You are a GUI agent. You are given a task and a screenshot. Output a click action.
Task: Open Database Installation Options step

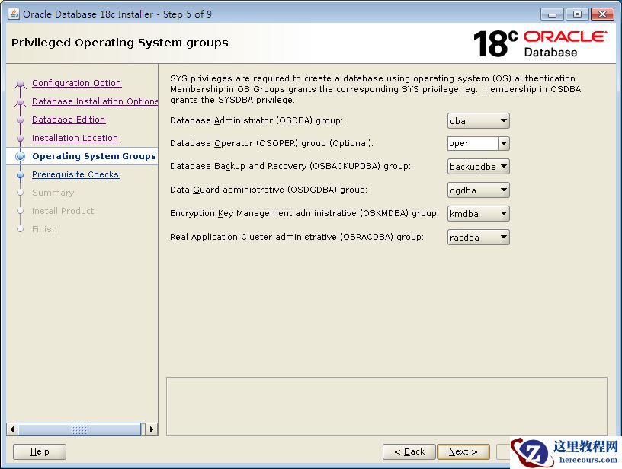(x=95, y=101)
